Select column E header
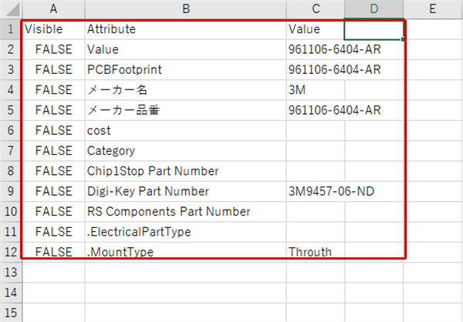463x322 pixels. 433,9
